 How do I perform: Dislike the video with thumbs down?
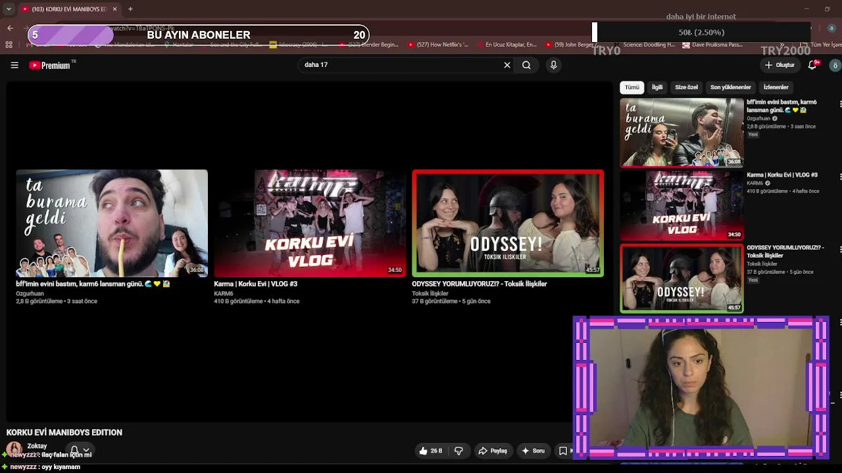[x=458, y=451]
